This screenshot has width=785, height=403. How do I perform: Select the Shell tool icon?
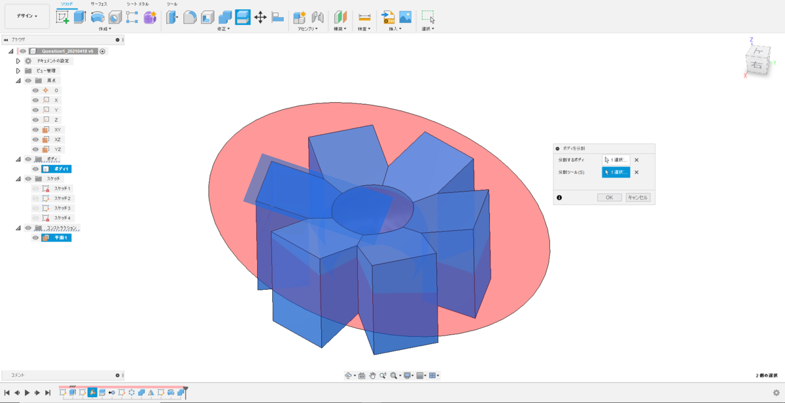tap(207, 18)
